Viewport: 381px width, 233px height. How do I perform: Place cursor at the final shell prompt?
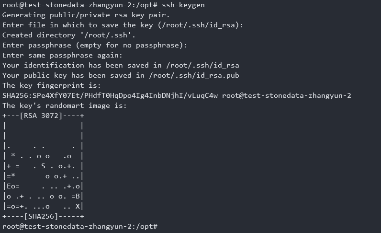tap(162, 226)
